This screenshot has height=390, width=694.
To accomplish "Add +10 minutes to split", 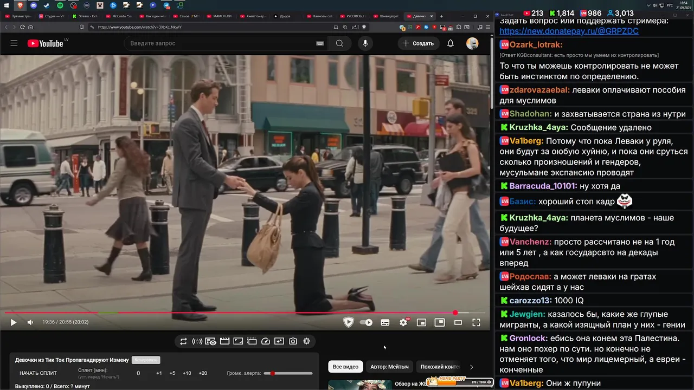I will tap(187, 373).
